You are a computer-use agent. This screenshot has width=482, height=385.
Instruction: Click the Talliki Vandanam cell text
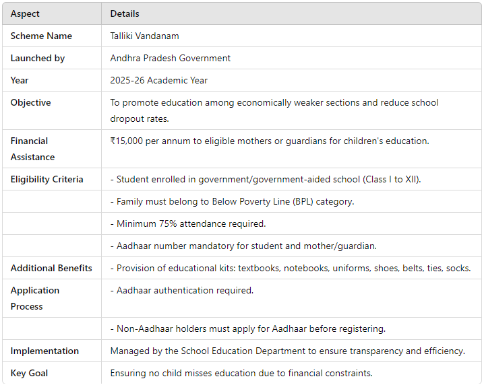(x=144, y=36)
